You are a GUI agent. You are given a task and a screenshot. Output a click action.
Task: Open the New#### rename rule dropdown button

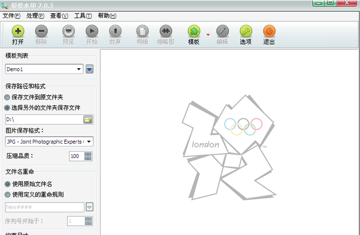[x=89, y=207]
